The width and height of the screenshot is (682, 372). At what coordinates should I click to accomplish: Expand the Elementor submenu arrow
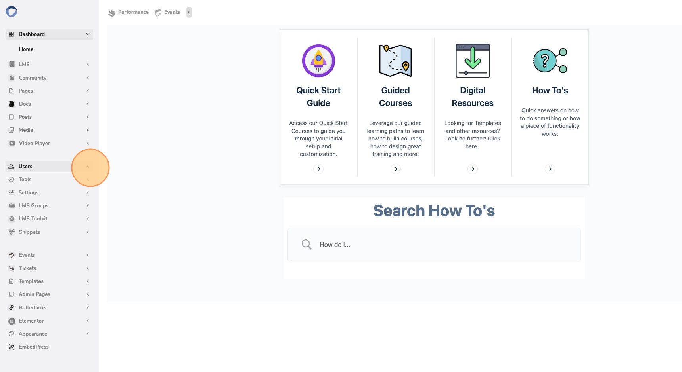click(x=88, y=321)
